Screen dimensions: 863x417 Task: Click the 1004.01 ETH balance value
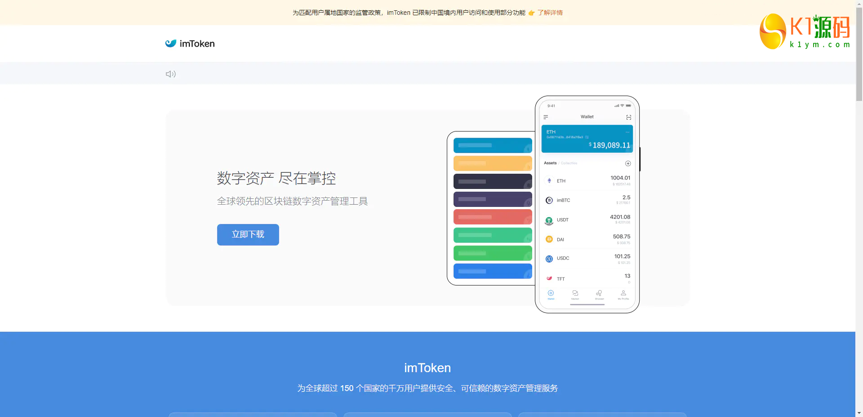[620, 178]
